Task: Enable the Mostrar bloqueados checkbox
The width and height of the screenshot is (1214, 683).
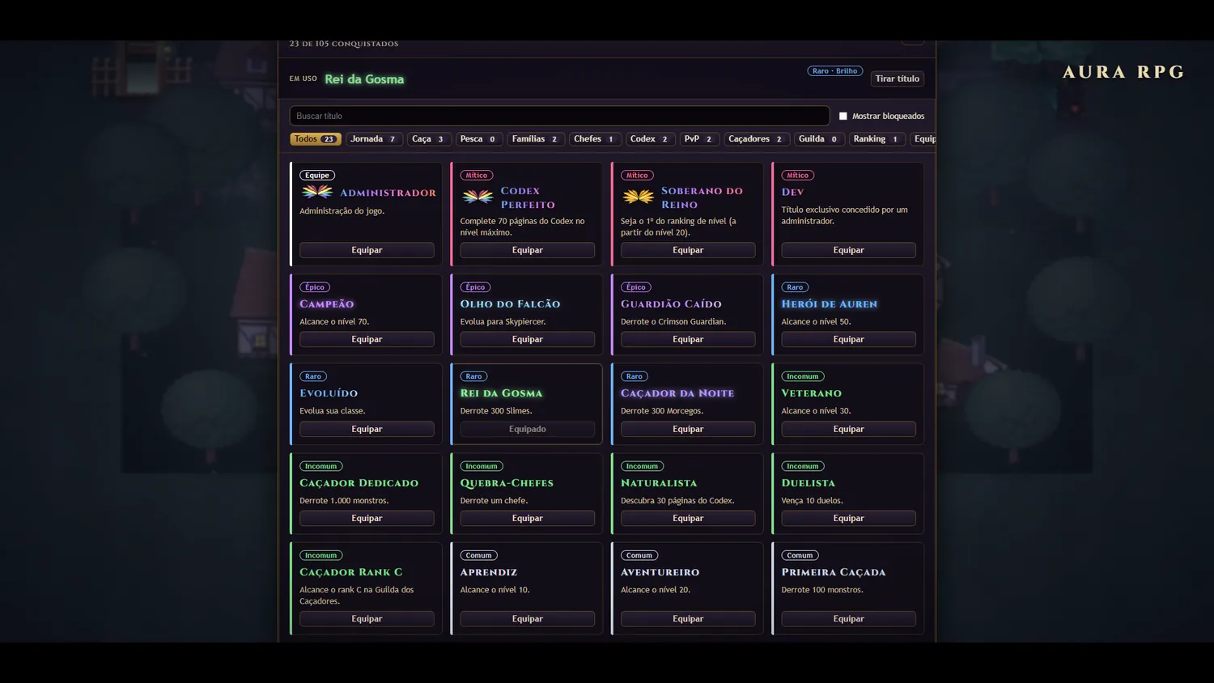Action: 843,116
